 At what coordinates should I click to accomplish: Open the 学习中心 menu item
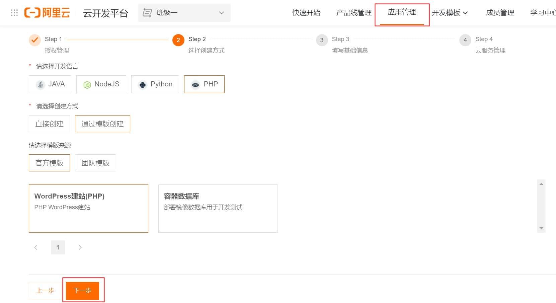[x=543, y=13]
